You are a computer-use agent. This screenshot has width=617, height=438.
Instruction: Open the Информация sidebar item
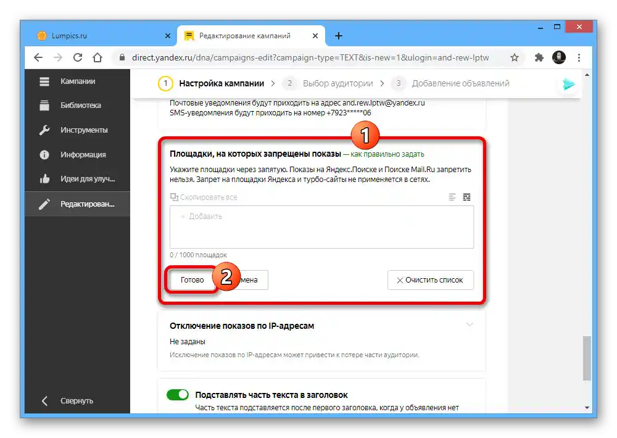pos(77,155)
